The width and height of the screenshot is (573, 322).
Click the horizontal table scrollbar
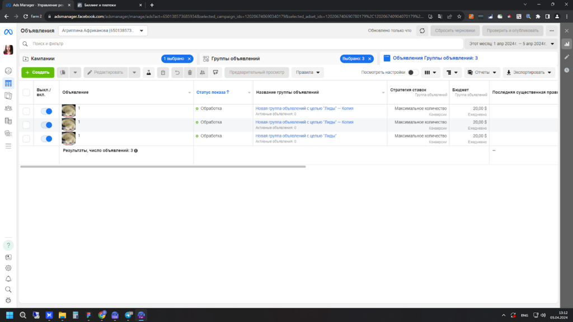click(163, 167)
